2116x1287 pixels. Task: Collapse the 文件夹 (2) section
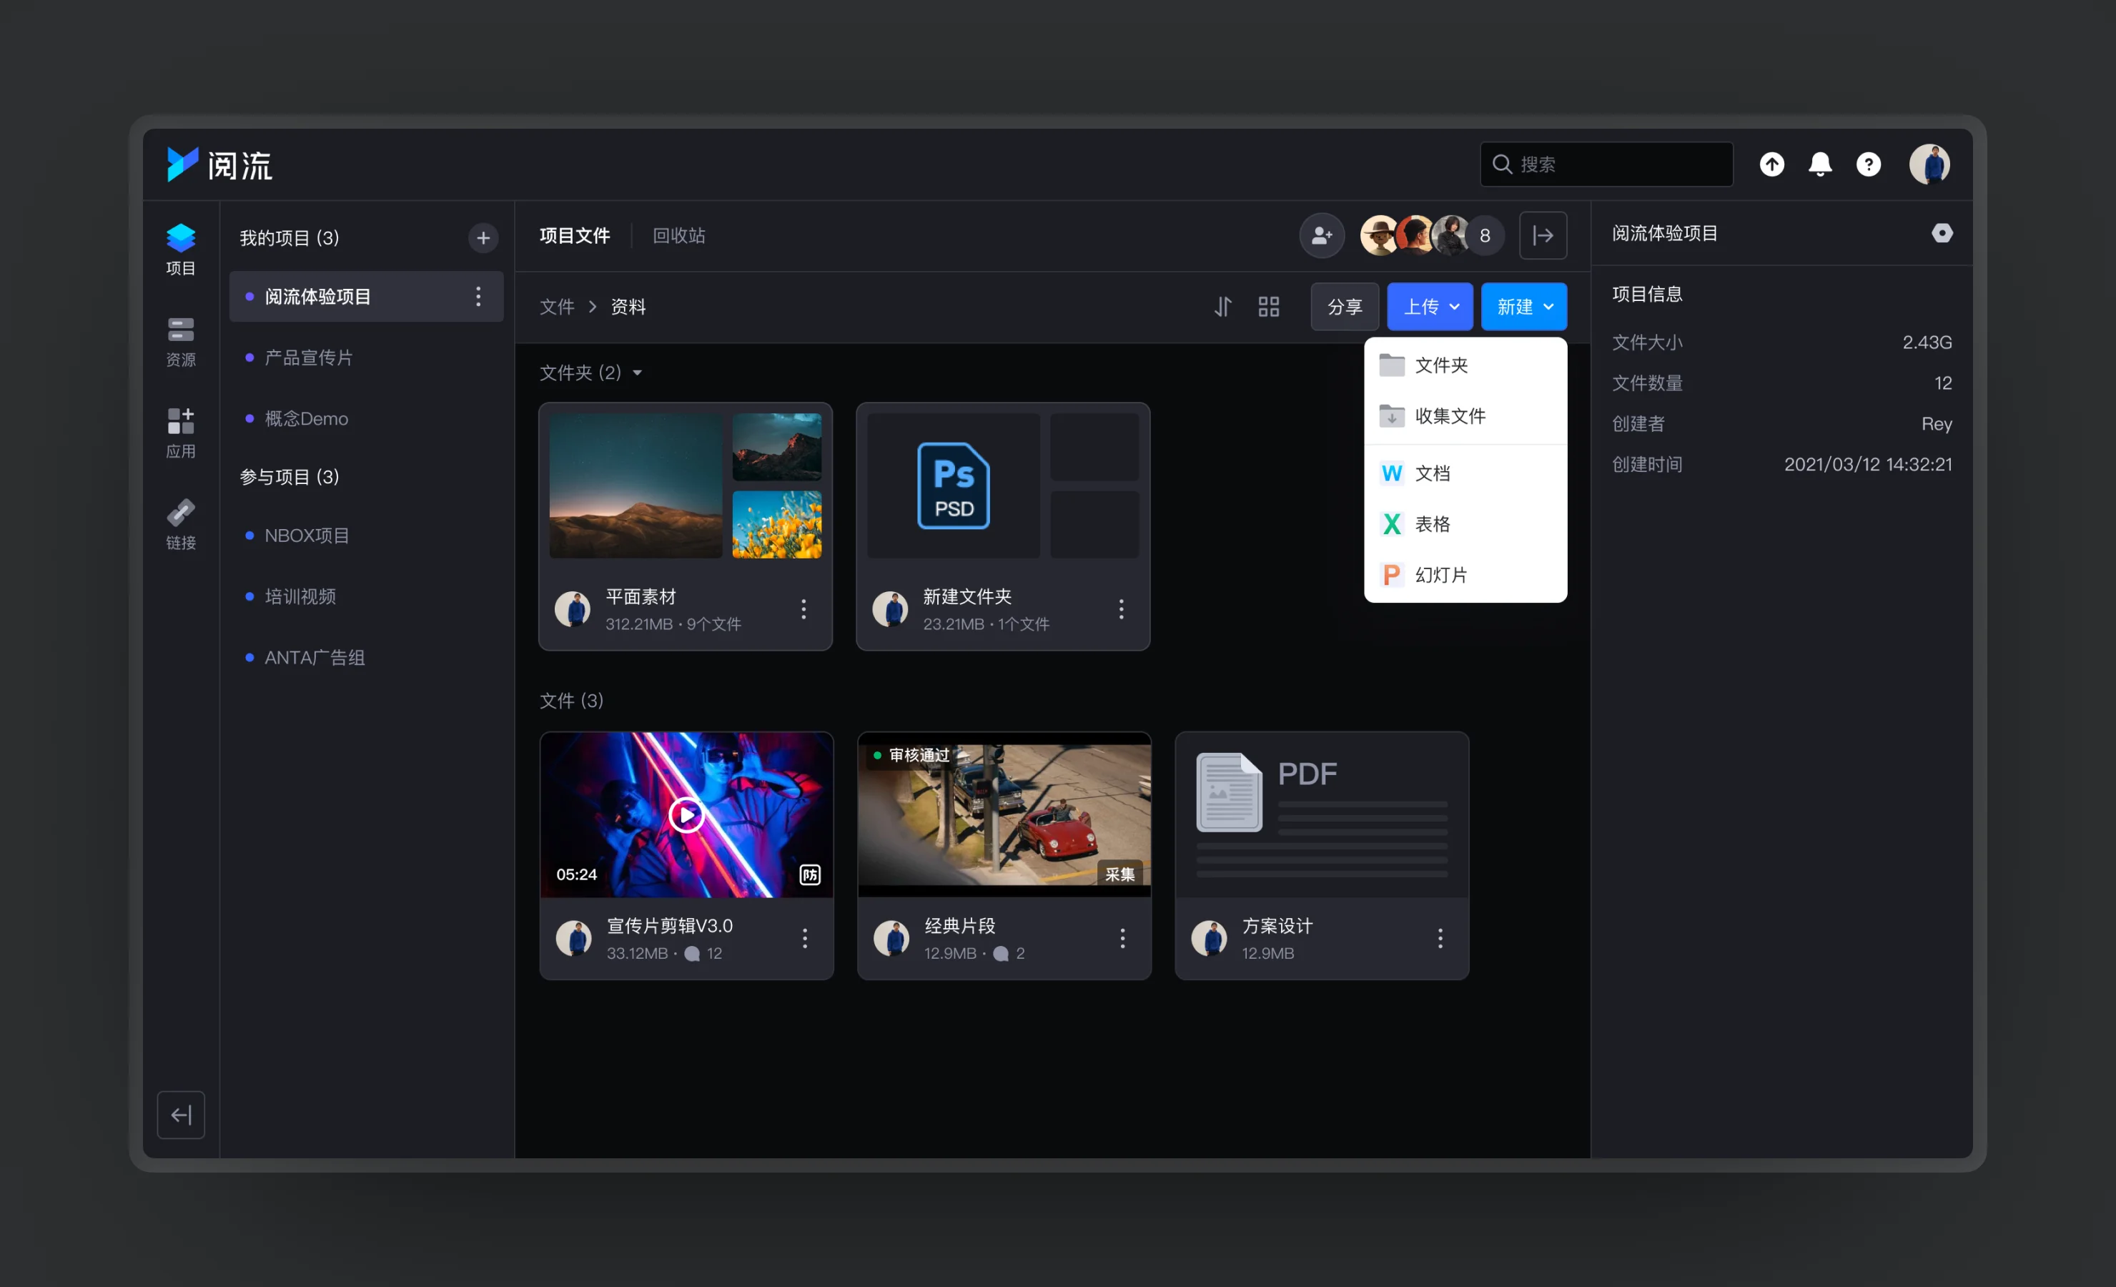[637, 373]
